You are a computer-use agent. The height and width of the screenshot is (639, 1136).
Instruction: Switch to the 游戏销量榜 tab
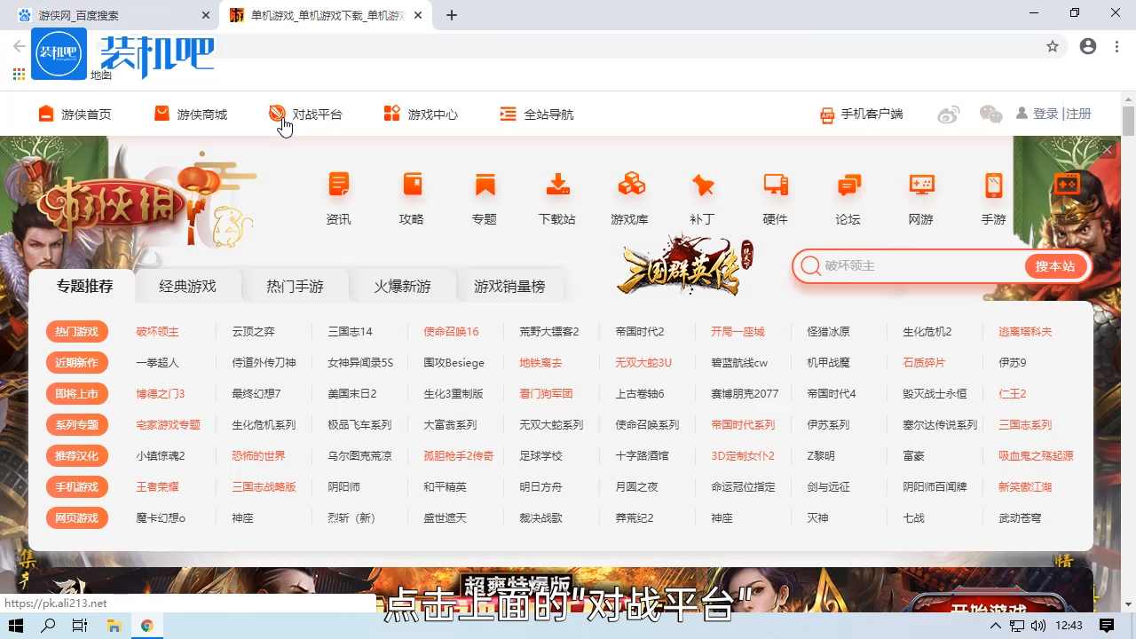[511, 286]
